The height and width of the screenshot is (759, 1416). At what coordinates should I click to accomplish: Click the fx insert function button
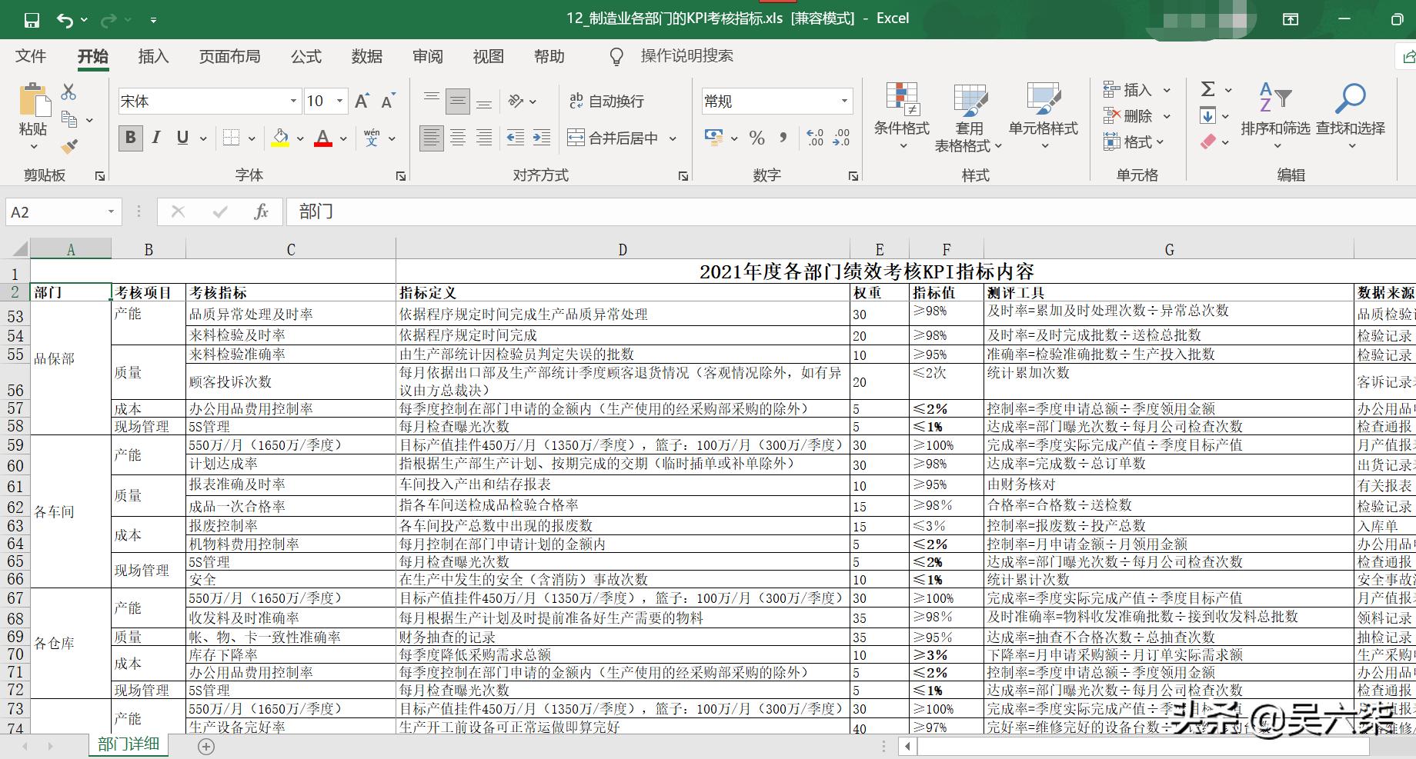pyautogui.click(x=261, y=211)
